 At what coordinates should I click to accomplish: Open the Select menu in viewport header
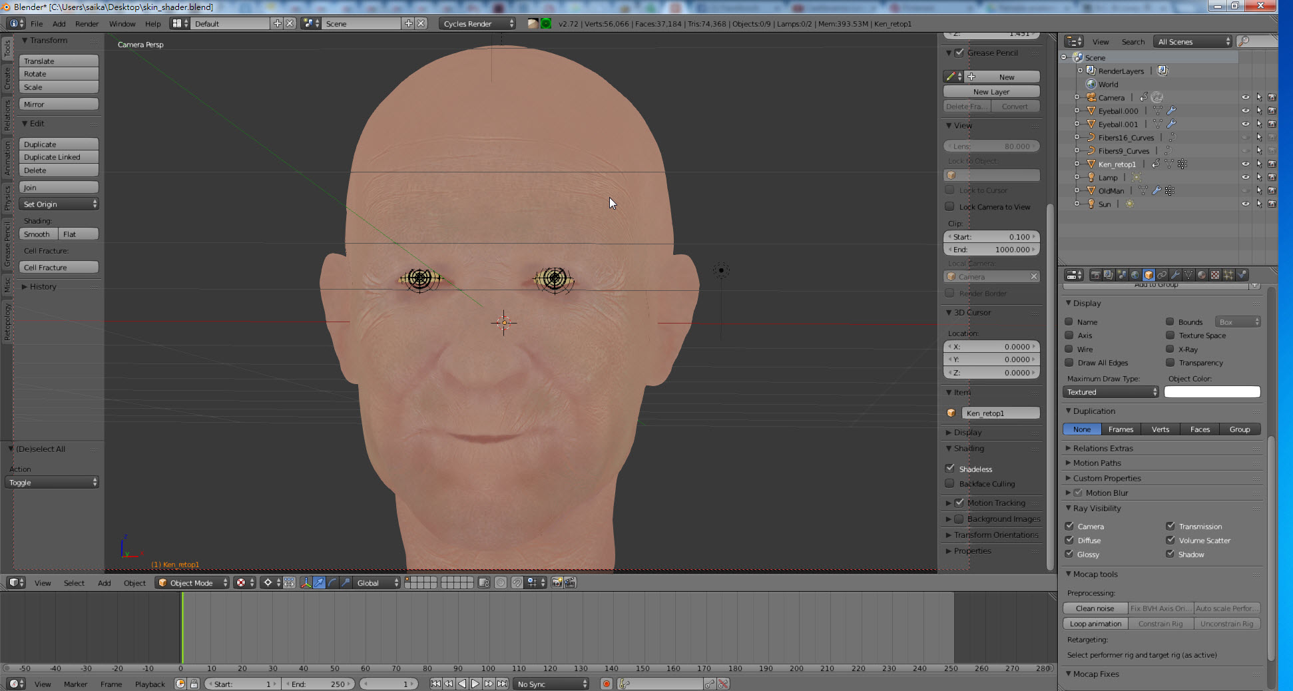point(74,582)
